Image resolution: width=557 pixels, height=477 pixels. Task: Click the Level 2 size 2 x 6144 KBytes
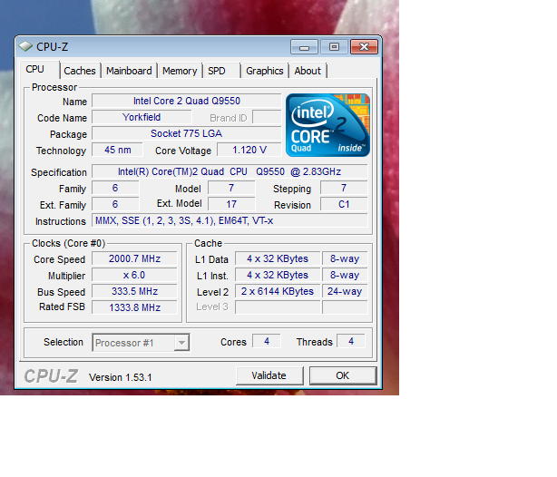pyautogui.click(x=278, y=291)
